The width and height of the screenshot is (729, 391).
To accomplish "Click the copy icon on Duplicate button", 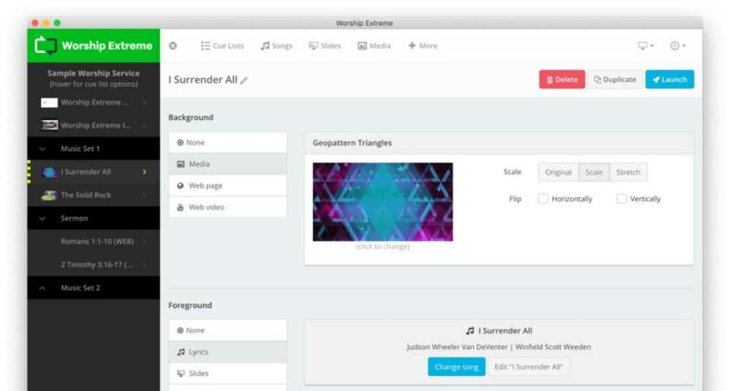I will coord(598,79).
